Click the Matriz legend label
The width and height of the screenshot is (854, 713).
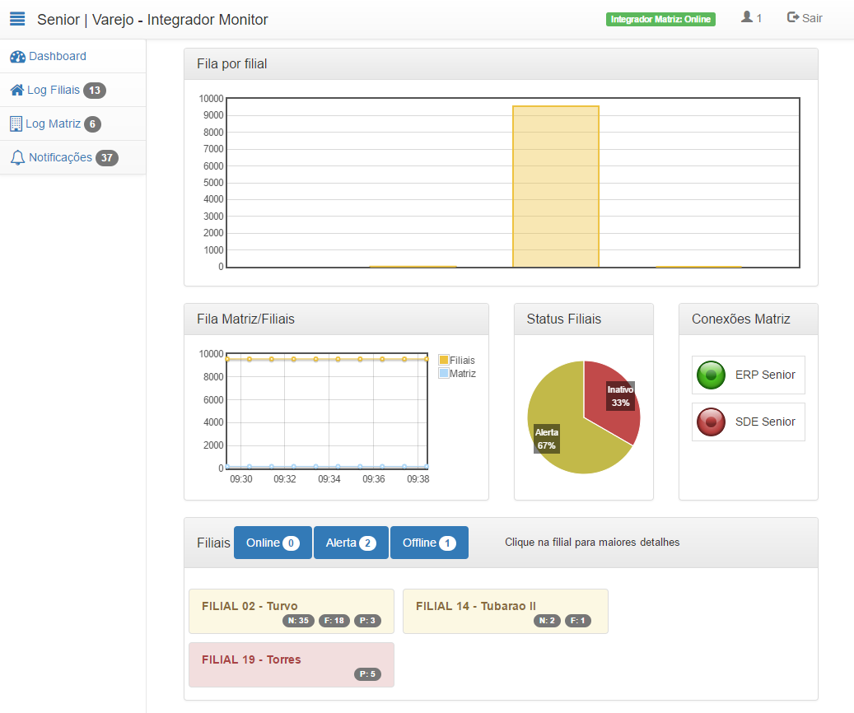pos(463,373)
